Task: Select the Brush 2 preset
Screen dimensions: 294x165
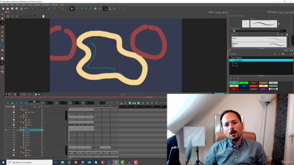Action: [259, 44]
